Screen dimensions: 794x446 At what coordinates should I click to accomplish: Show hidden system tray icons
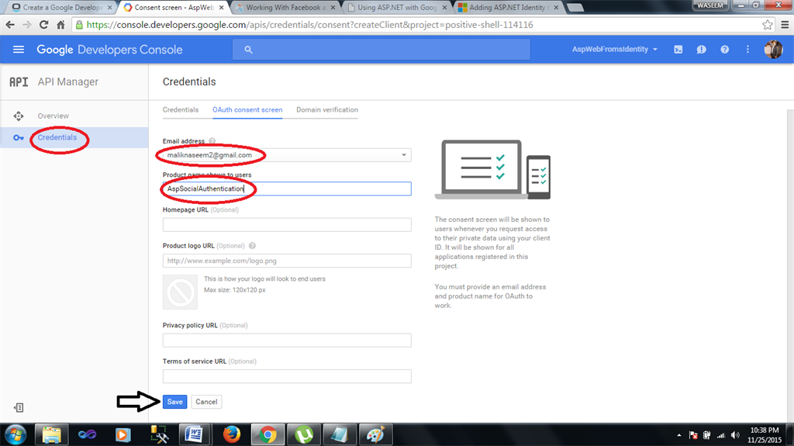[679, 435]
